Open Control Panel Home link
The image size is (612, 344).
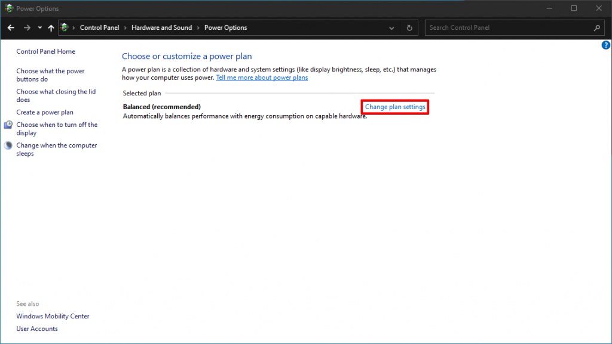[45, 51]
